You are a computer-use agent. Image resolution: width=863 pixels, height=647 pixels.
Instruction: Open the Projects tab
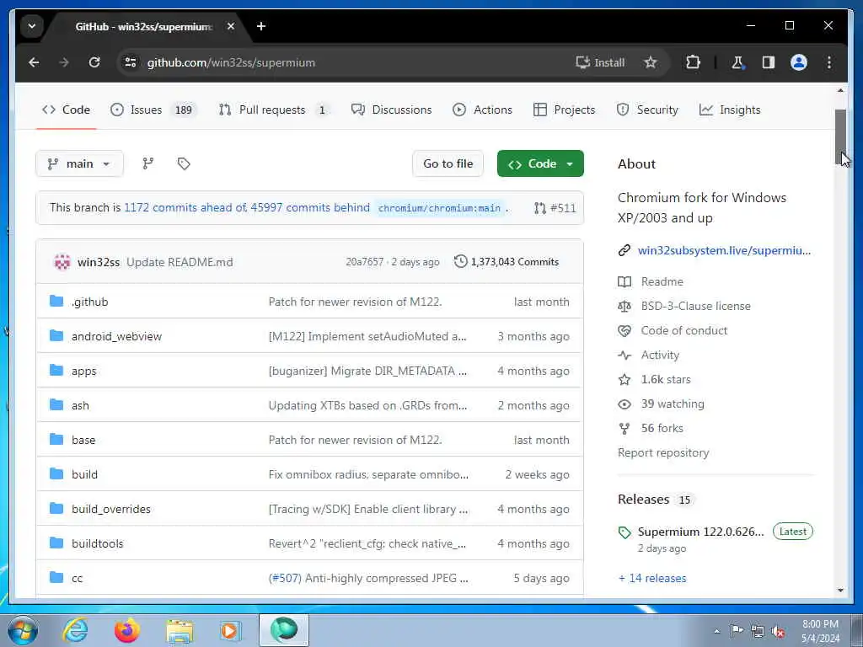pos(564,110)
